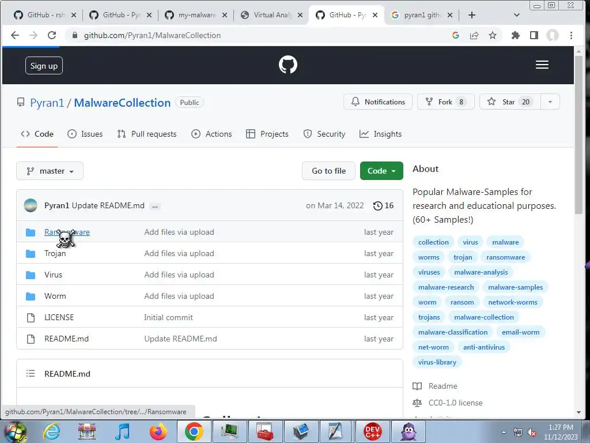Open the hamburger menu in GitHub header
This screenshot has height=443, width=590.
[542, 65]
